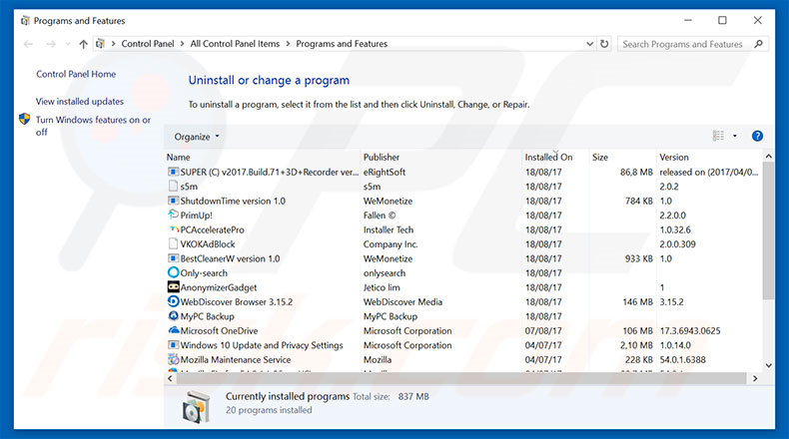Click the horizontal scrollbar thumb
This screenshot has height=439, width=789.
(x=461, y=378)
